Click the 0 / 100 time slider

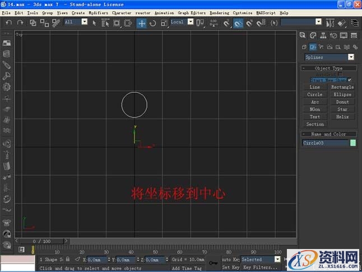(x=42, y=241)
